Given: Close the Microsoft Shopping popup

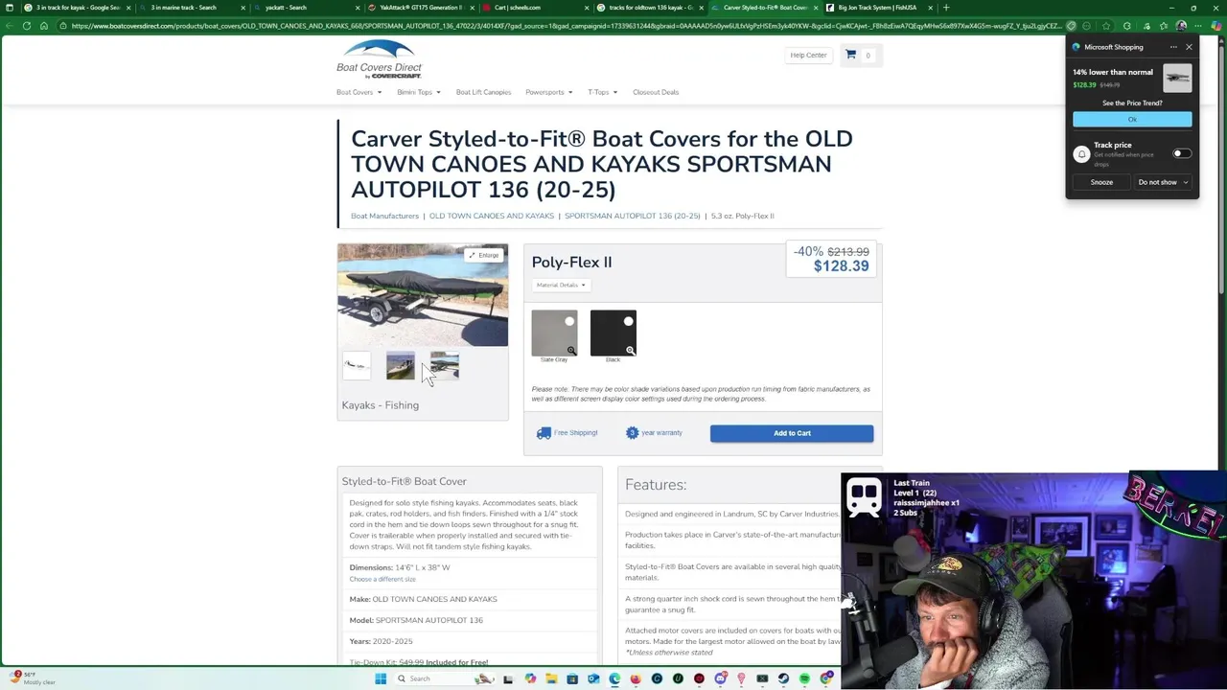Looking at the screenshot, I should click(x=1189, y=47).
